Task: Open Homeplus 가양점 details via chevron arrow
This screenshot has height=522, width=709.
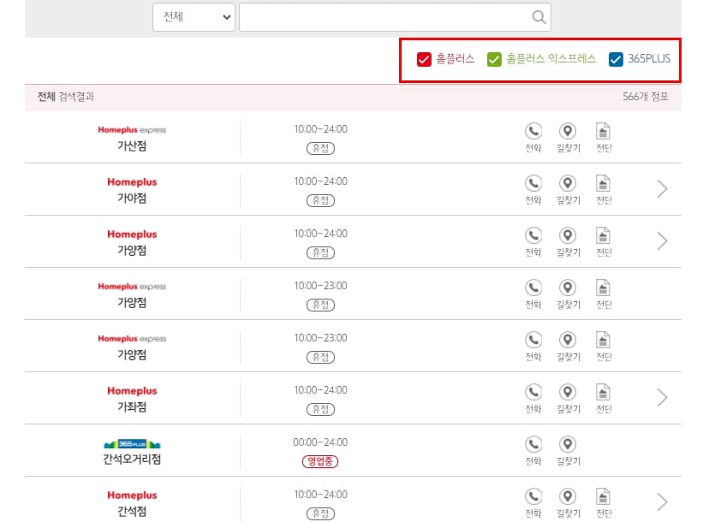Action: [662, 240]
